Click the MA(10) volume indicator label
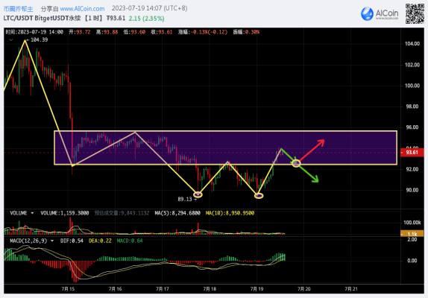 click(230, 213)
